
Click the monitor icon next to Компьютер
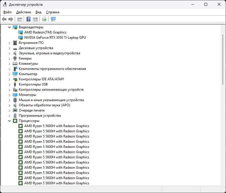coord(15,74)
